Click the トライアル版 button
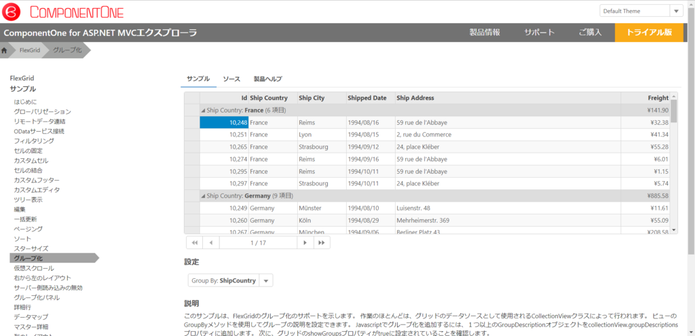The image size is (695, 336). coord(649,33)
